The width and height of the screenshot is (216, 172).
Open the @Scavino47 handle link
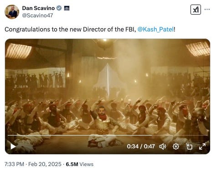(x=37, y=16)
